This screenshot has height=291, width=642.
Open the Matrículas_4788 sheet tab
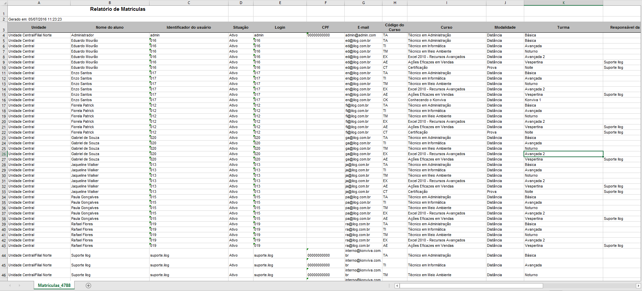(54, 286)
